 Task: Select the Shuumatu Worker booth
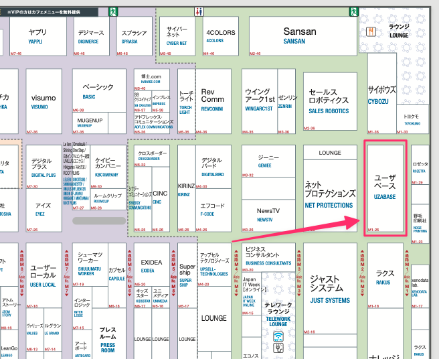pyautogui.click(x=90, y=265)
